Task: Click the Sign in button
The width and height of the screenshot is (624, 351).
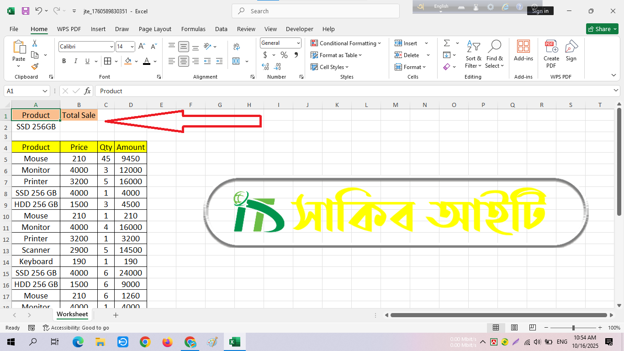Action: [540, 11]
